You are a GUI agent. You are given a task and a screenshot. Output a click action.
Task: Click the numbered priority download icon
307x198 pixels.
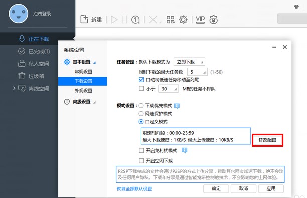tap(135, 20)
